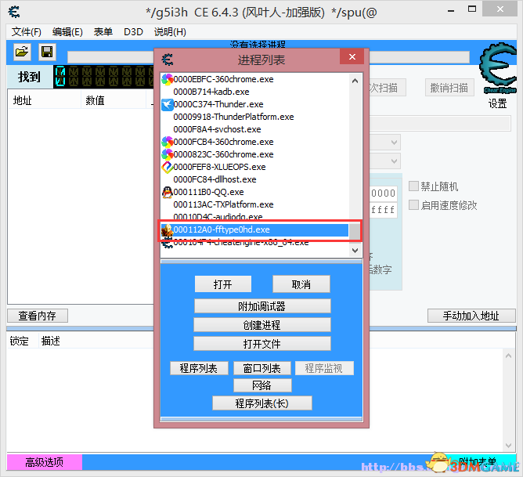Close the 进程列表 dialog
This screenshot has width=523, height=477.
(352, 56)
